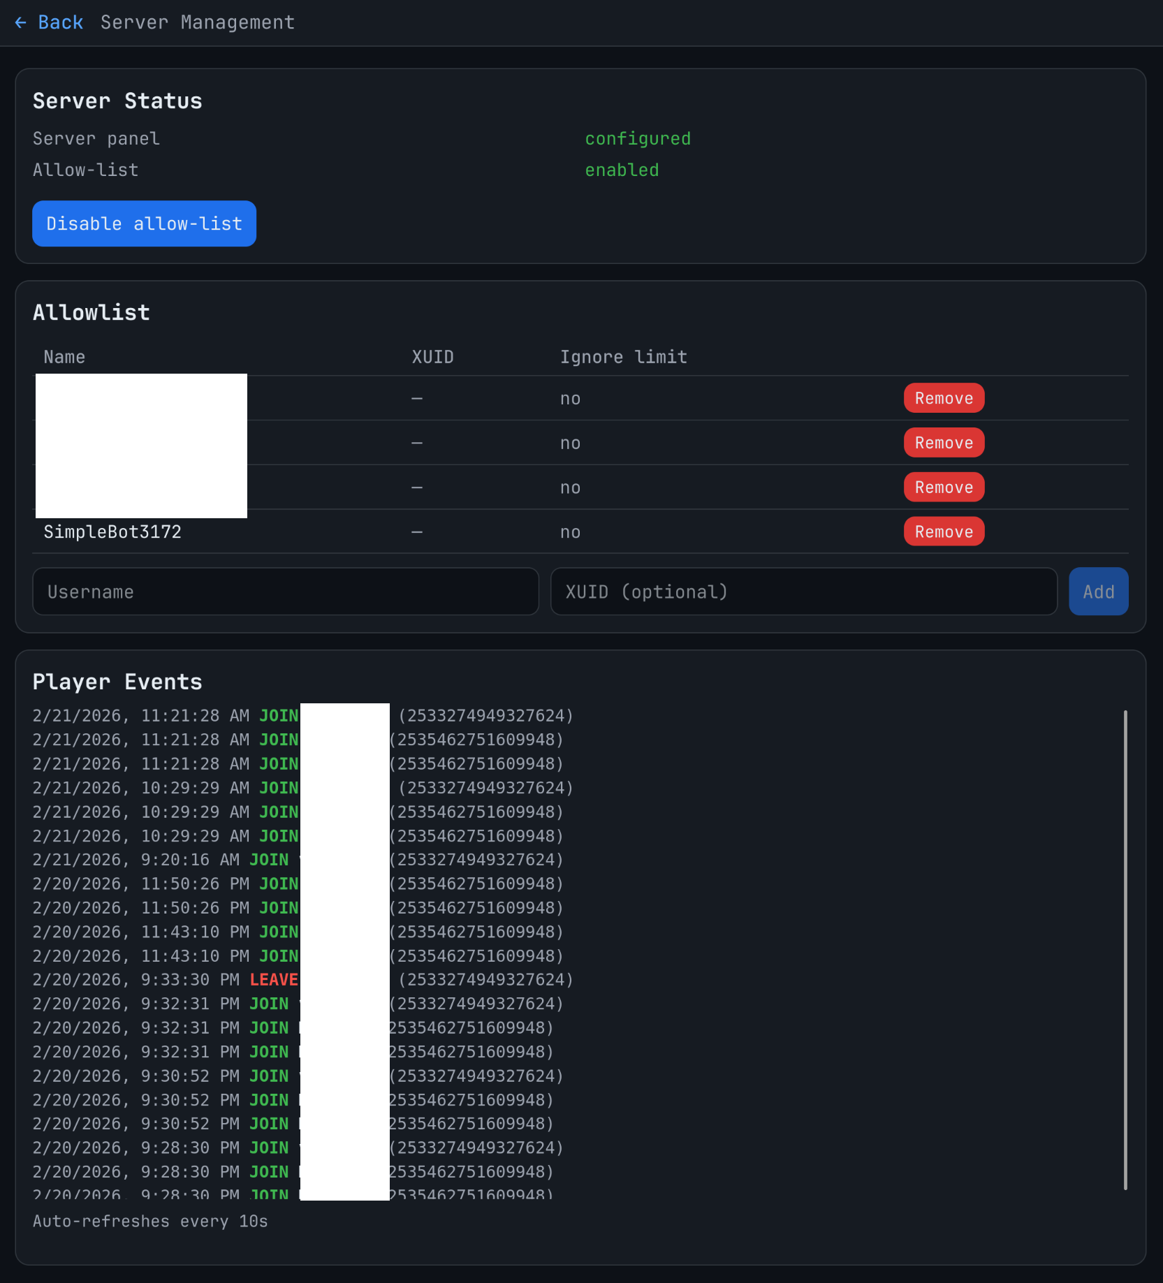The image size is (1163, 1283).
Task: Select the SimpleBot3172 name cell
Action: click(112, 532)
